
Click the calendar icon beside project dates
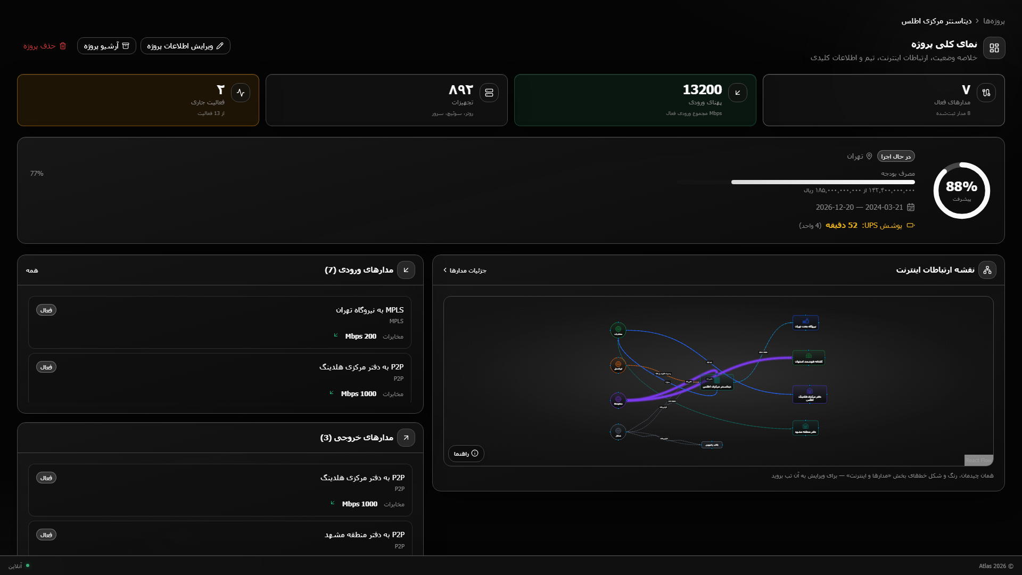click(911, 207)
